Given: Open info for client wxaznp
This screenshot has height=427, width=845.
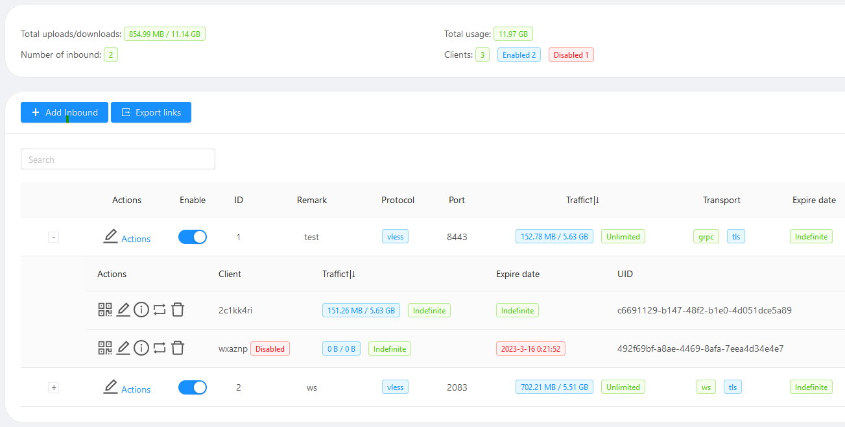Looking at the screenshot, I should (x=141, y=348).
